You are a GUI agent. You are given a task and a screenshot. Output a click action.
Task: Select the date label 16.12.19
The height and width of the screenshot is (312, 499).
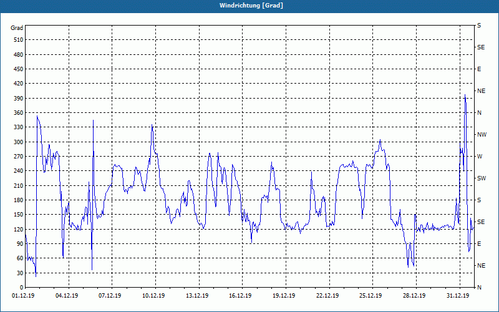[x=240, y=296]
